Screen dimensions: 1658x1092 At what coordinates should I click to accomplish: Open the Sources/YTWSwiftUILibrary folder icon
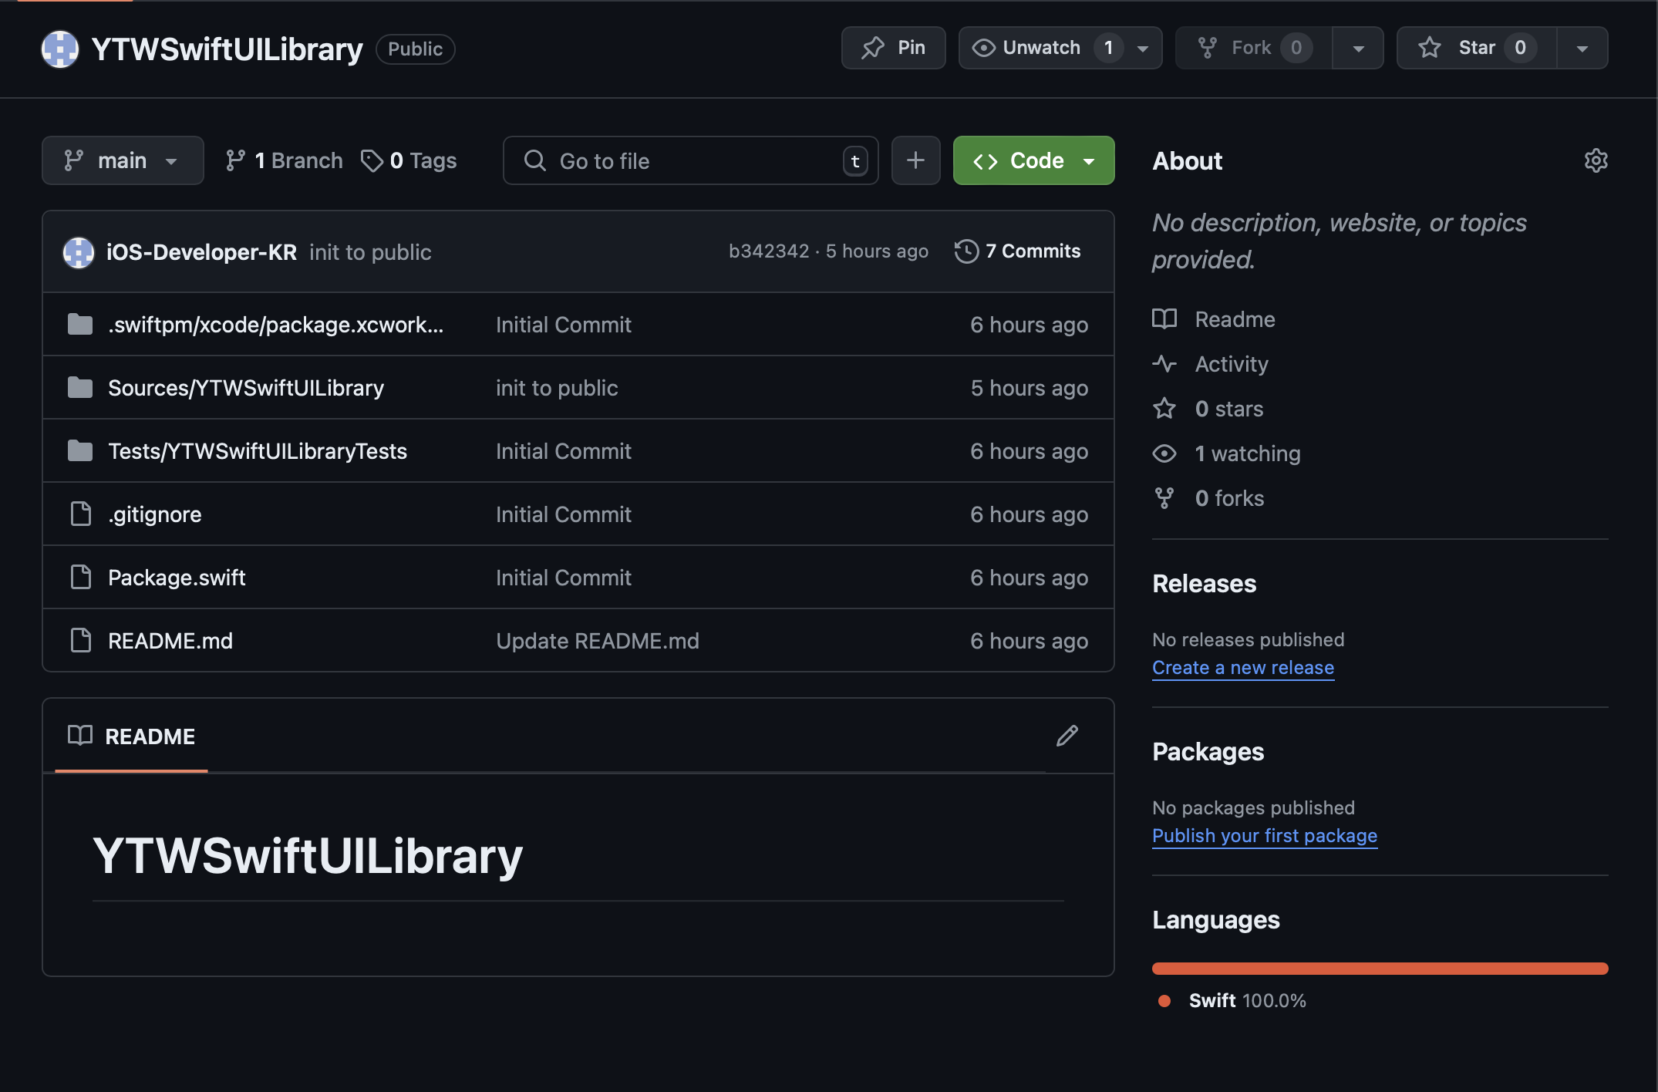[80, 388]
